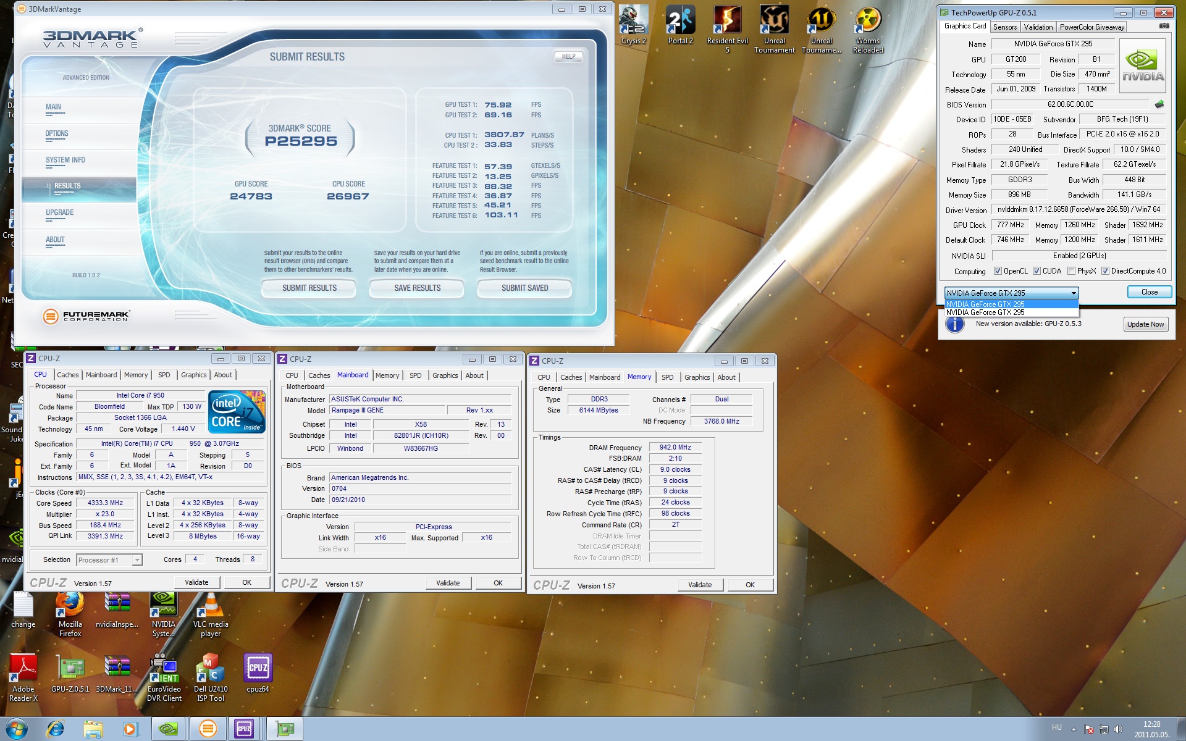Image resolution: width=1186 pixels, height=741 pixels.
Task: Open the Unreal Tournament desktop icon with full label
Action: point(774,28)
